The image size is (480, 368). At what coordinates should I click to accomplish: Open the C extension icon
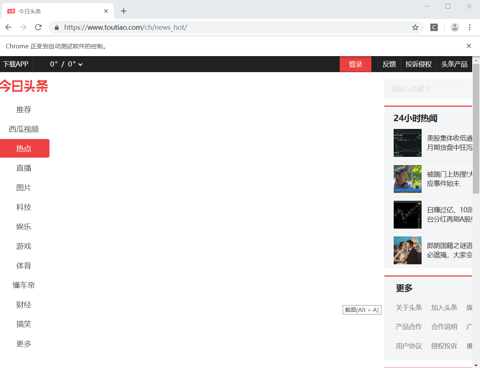(434, 27)
